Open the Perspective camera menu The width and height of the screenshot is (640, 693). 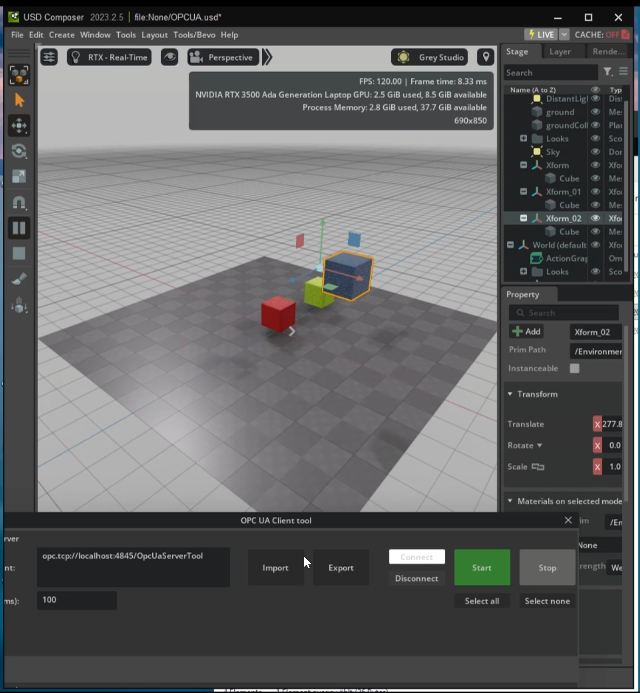[x=223, y=57]
